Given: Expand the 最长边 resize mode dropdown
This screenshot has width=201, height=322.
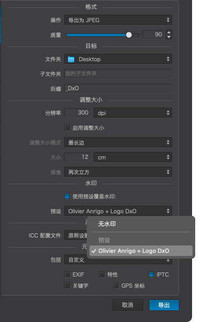Looking at the screenshot, I should (x=118, y=143).
